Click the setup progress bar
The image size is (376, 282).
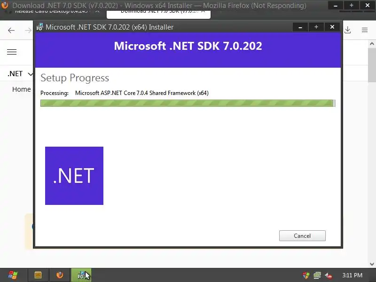click(188, 103)
